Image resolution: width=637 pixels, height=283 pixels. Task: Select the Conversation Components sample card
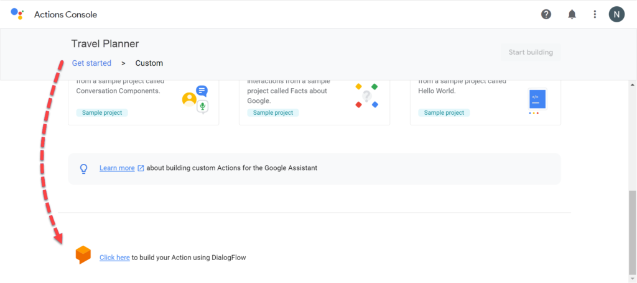tap(143, 103)
